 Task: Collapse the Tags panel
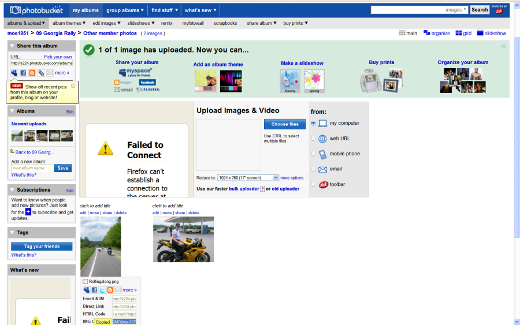tap(12, 233)
